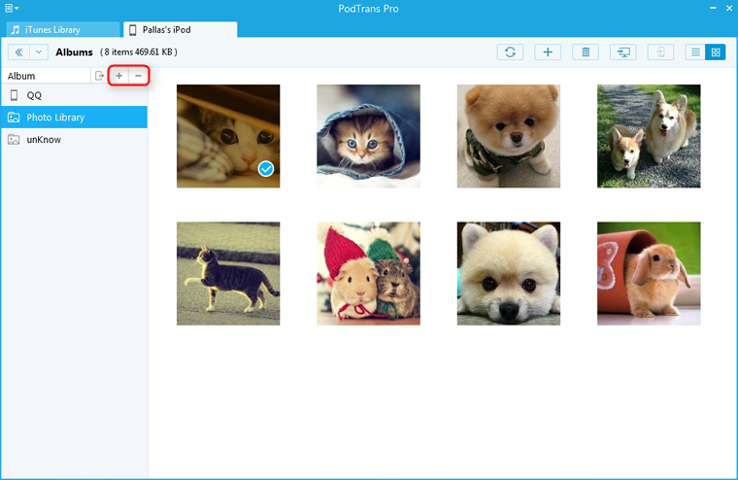The image size is (738, 480).
Task: Switch to list view
Action: pos(695,52)
